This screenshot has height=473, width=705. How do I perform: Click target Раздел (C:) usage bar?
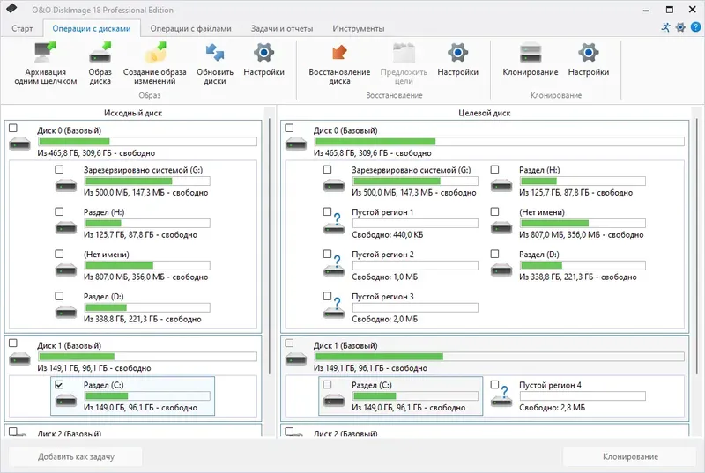pyautogui.click(x=415, y=396)
